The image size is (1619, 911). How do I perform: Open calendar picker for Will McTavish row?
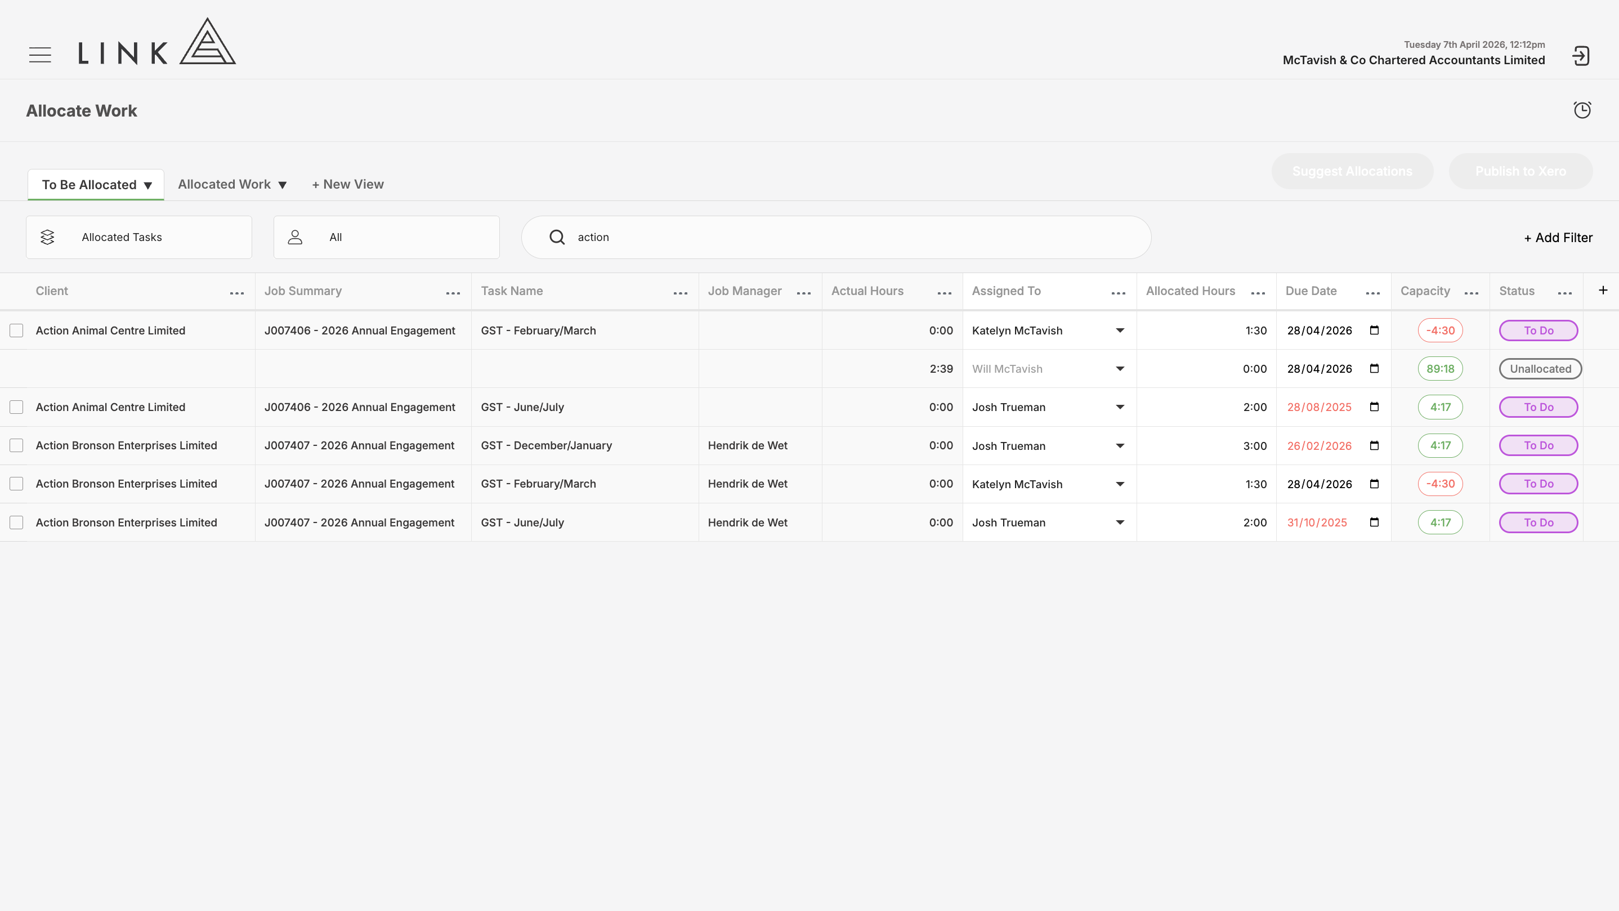pos(1374,368)
